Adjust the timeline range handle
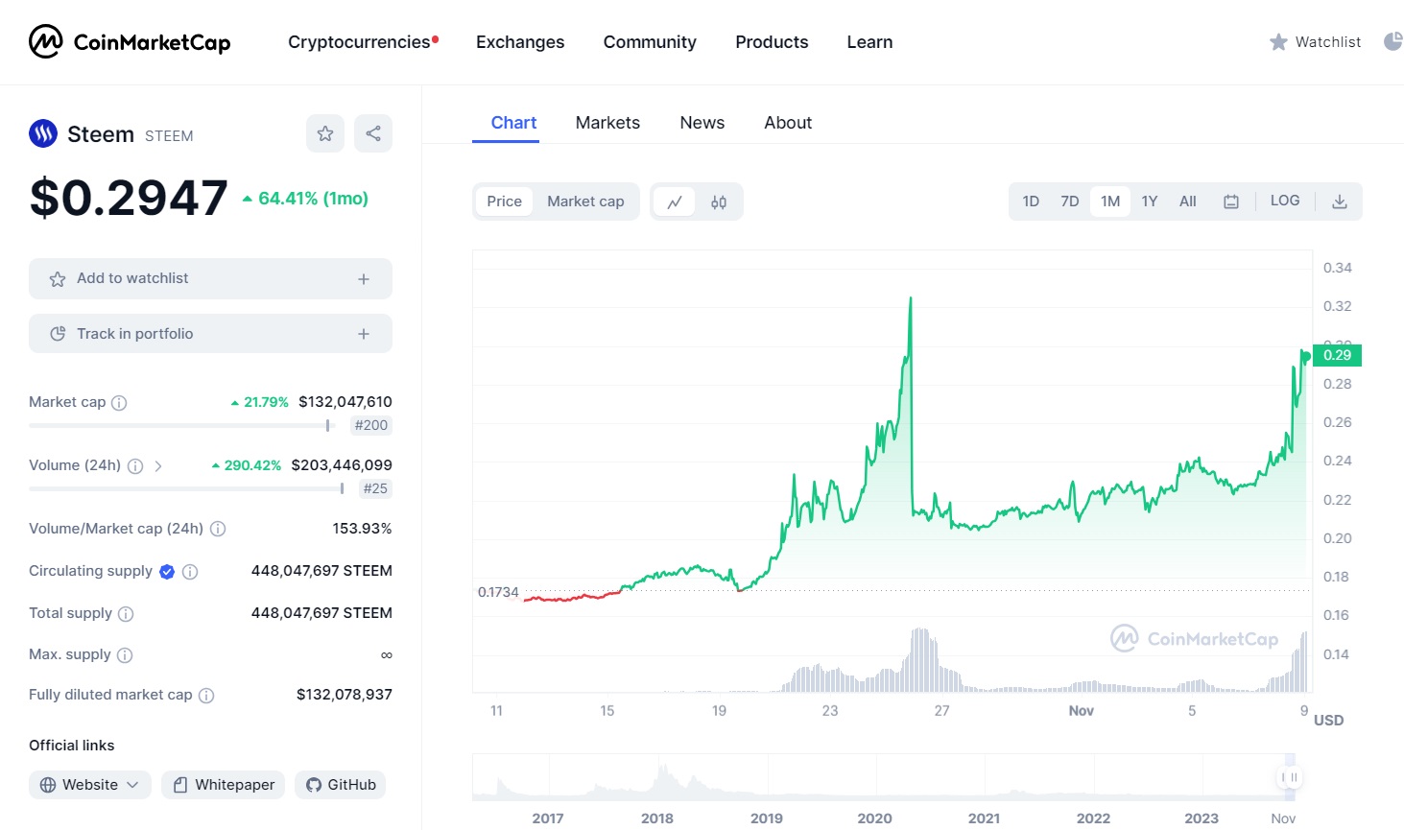This screenshot has width=1404, height=830. [1289, 777]
